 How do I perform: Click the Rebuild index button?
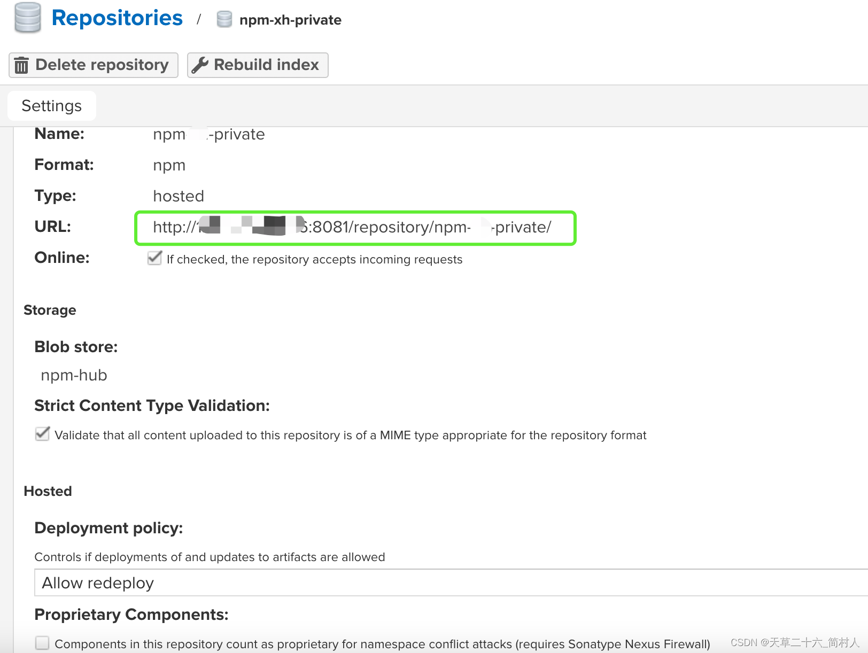(258, 65)
